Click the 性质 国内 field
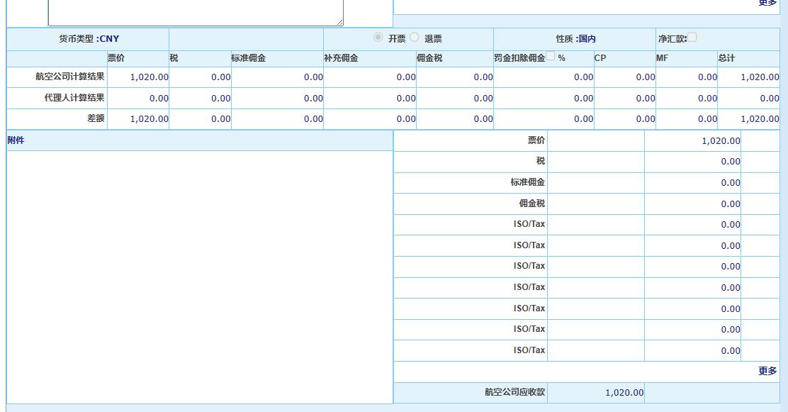The height and width of the screenshot is (412, 788). pos(575,39)
